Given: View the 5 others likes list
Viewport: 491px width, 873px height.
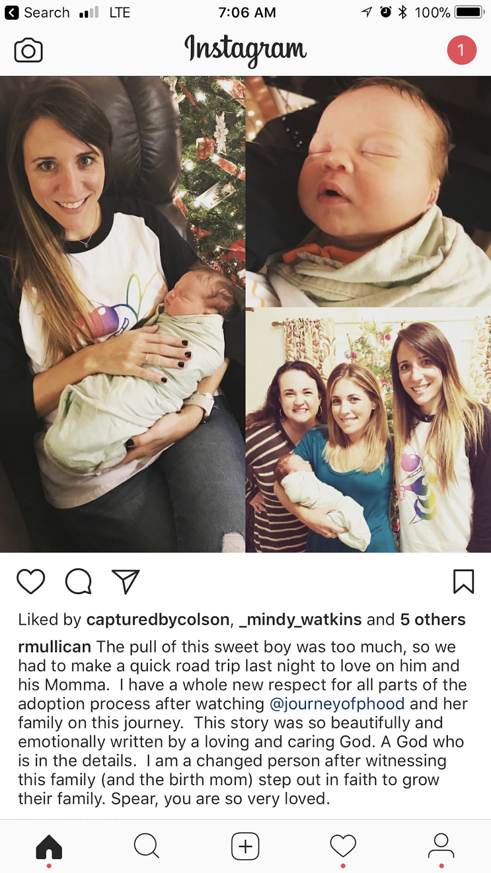Looking at the screenshot, I should click(x=433, y=619).
